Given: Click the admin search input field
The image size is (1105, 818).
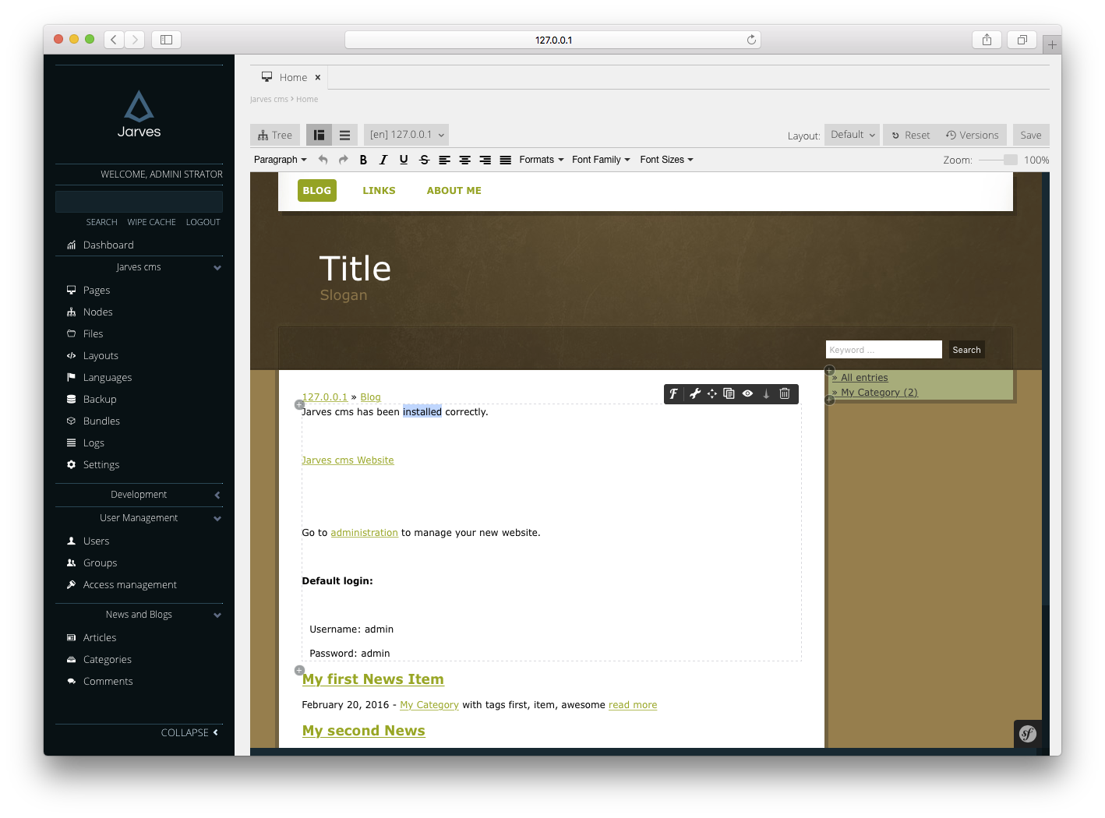Looking at the screenshot, I should (x=139, y=201).
